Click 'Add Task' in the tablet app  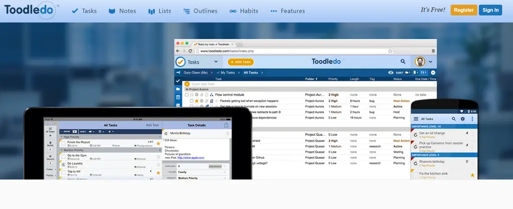point(152,125)
